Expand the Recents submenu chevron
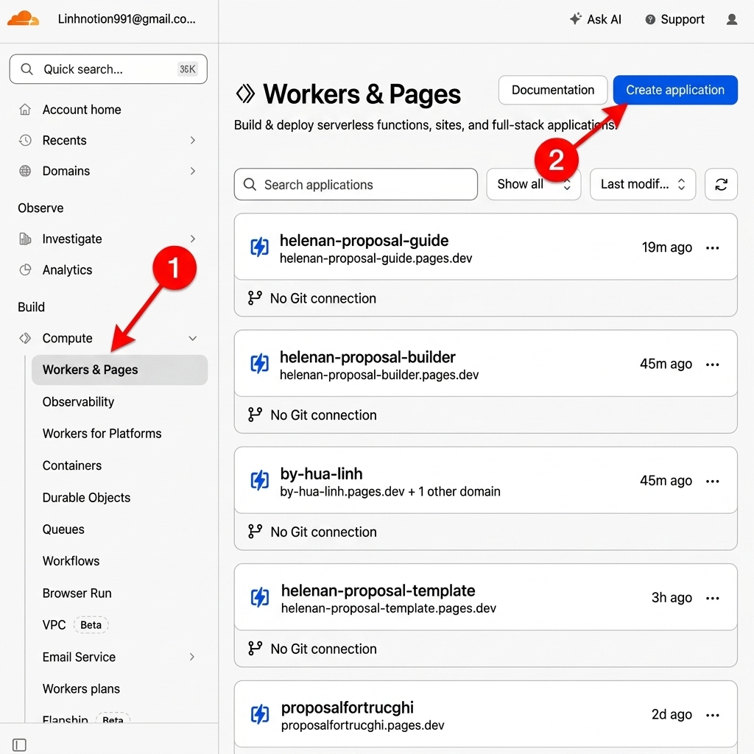754x754 pixels. [x=192, y=141]
